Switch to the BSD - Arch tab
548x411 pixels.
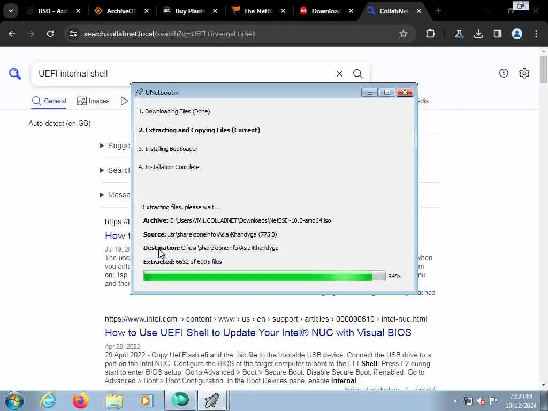coord(54,11)
